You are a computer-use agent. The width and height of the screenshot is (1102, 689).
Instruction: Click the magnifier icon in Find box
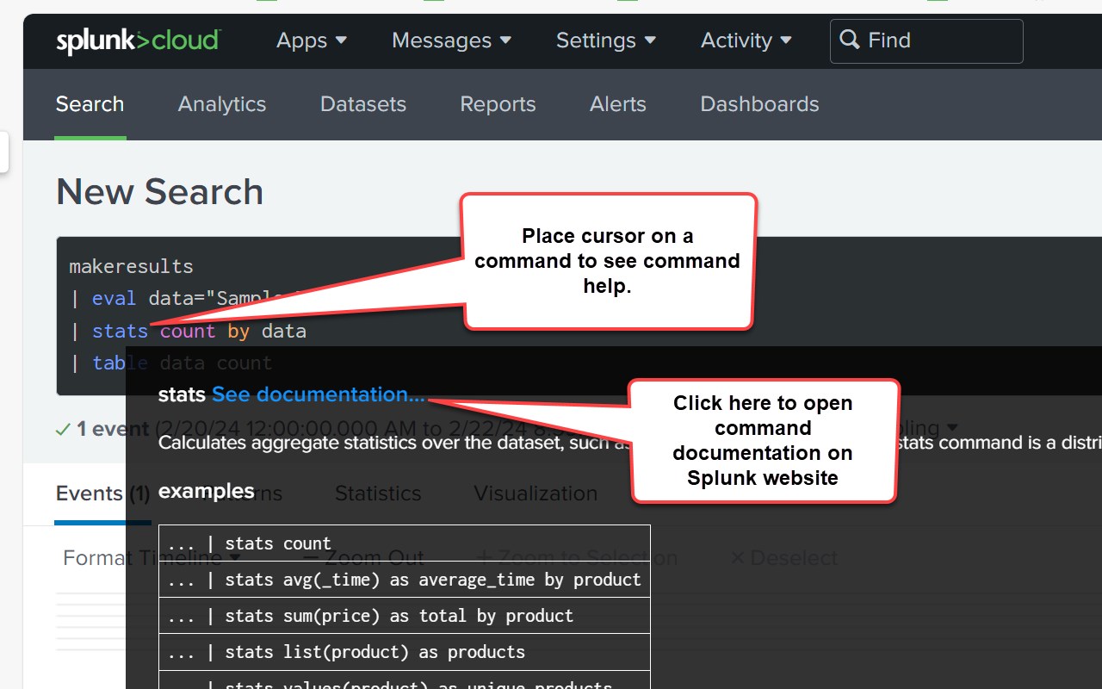coord(850,40)
